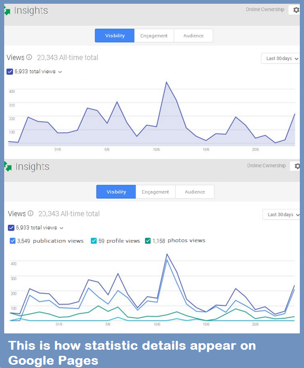The width and height of the screenshot is (304, 368).
Task: Toggle total views checkbox in upper panel
Action: pos(10,72)
